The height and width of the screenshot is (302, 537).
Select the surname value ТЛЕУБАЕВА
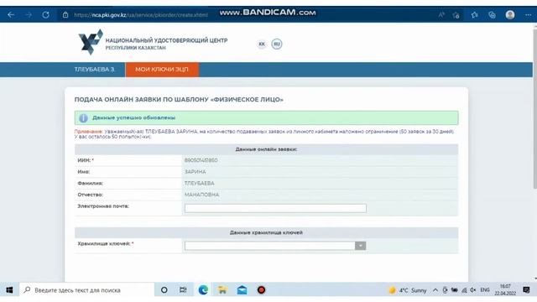point(200,183)
